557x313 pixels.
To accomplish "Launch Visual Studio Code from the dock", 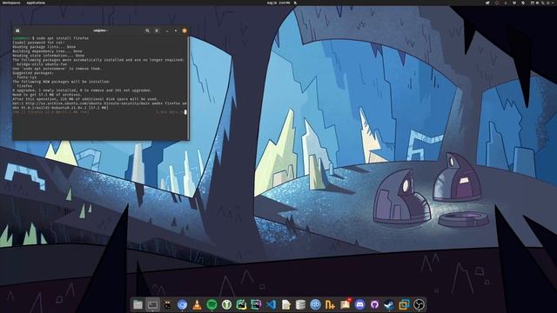I will [x=271, y=304].
